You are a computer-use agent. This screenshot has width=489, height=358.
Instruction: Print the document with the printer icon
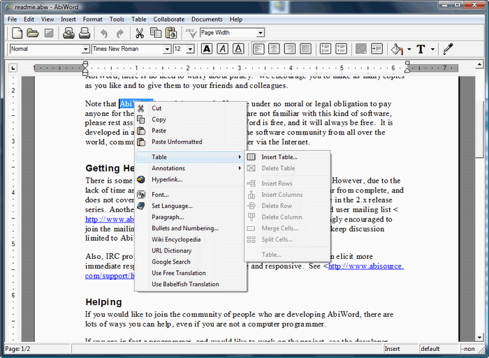[x=85, y=33]
